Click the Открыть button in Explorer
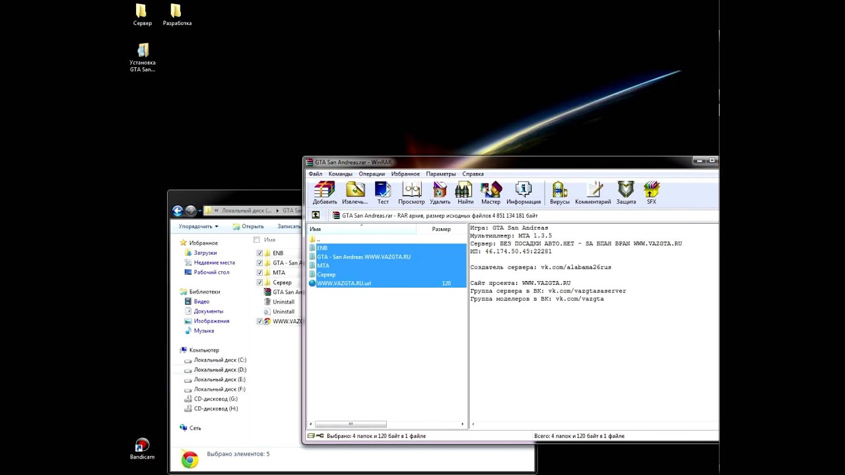This screenshot has width=845, height=475. pyautogui.click(x=248, y=226)
